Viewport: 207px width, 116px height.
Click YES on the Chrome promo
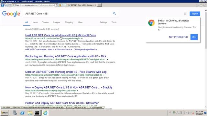[x=194, y=37]
